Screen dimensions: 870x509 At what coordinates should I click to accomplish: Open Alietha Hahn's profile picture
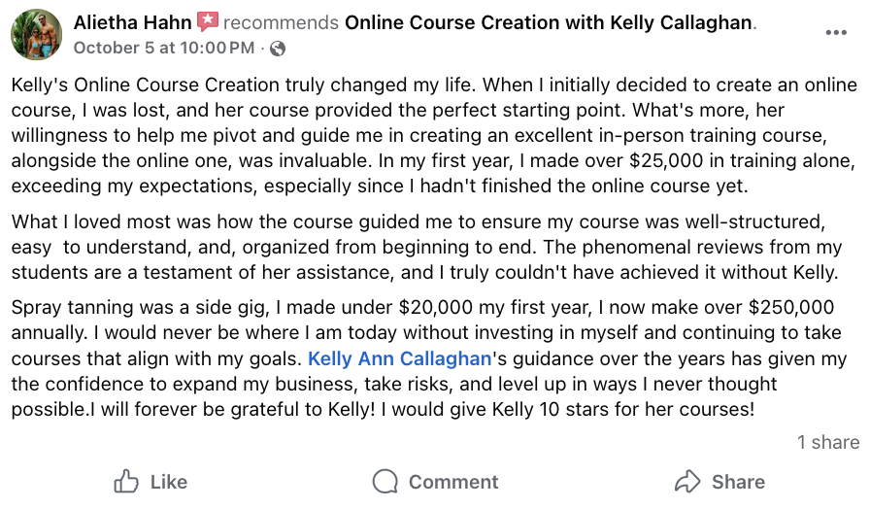click(36, 34)
